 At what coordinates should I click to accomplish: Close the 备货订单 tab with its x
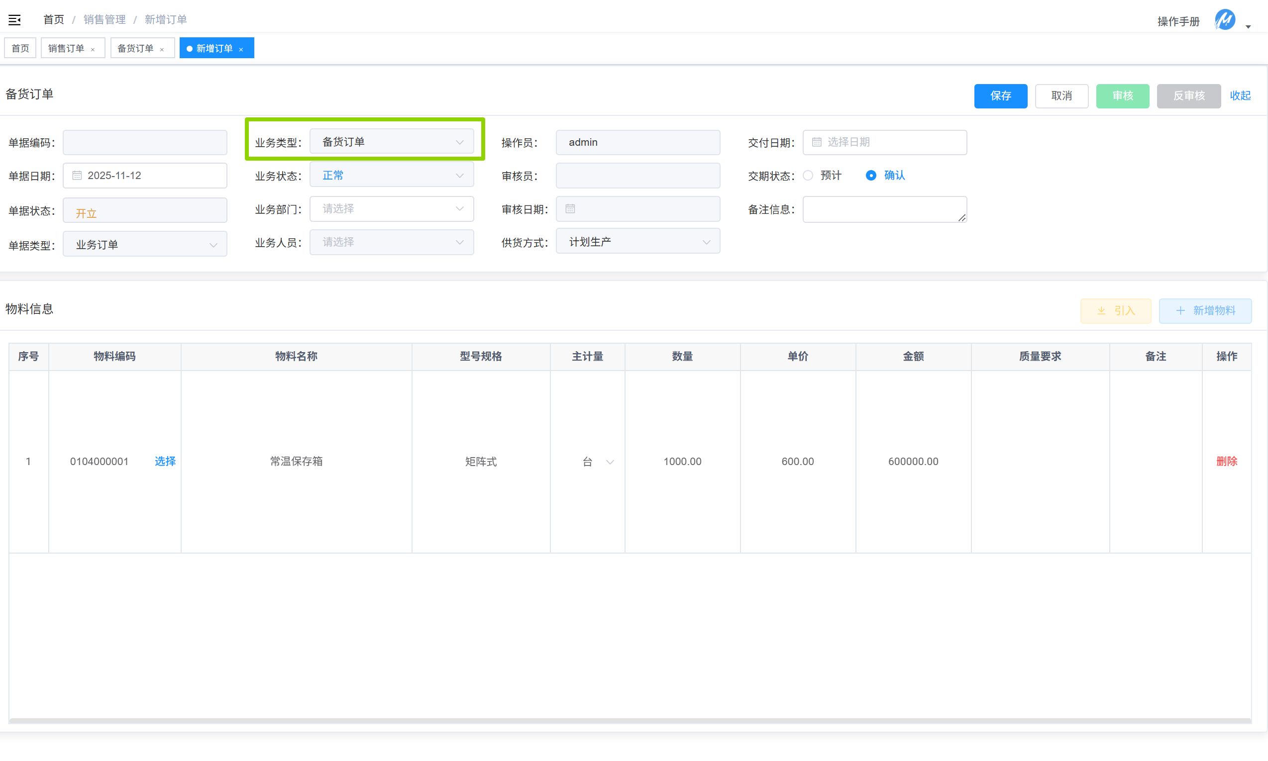(162, 49)
